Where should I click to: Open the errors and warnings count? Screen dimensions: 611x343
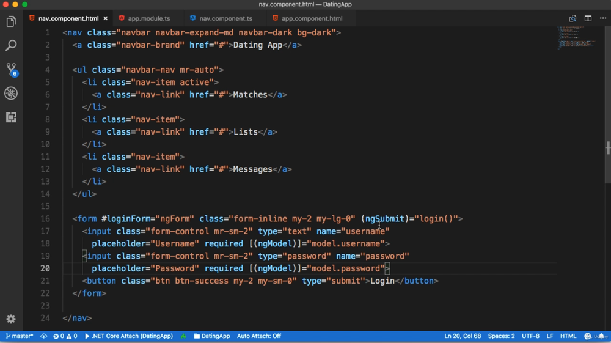point(65,336)
